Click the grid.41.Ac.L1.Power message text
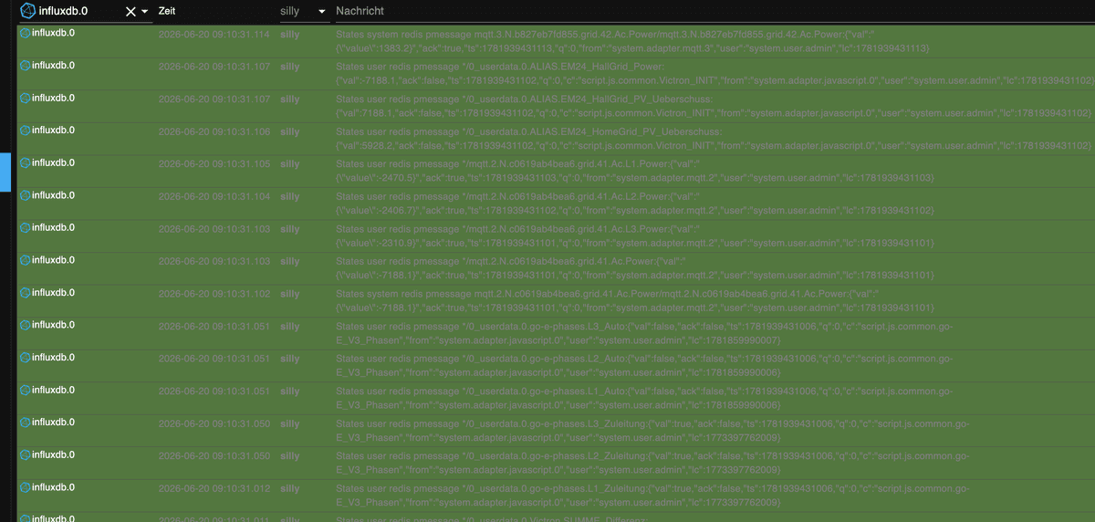The image size is (1095, 522). (635, 171)
